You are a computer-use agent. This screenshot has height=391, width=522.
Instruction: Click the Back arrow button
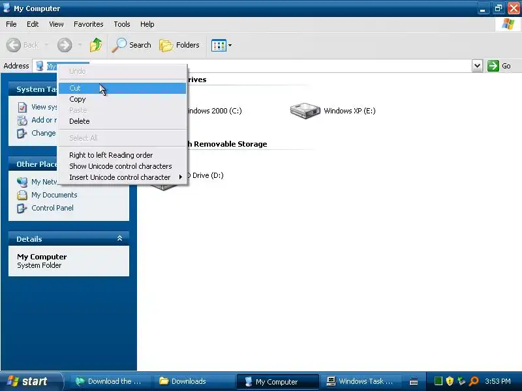click(14, 45)
